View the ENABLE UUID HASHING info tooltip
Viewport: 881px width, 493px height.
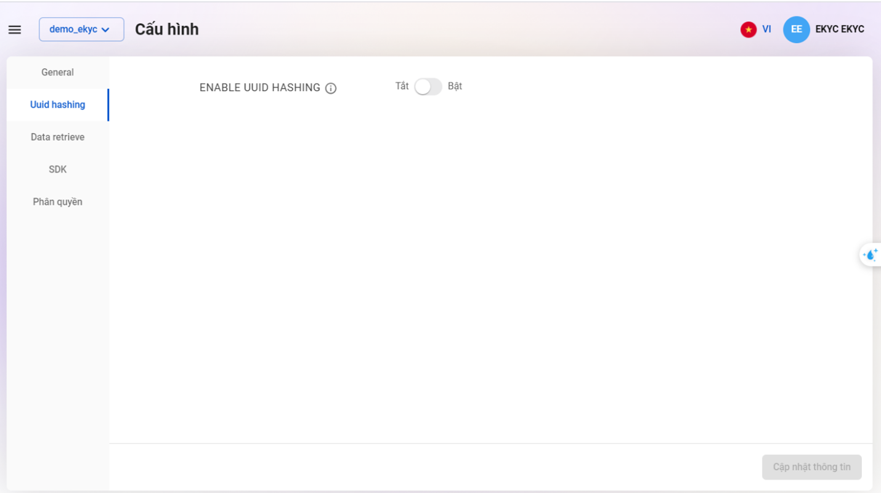(x=331, y=88)
